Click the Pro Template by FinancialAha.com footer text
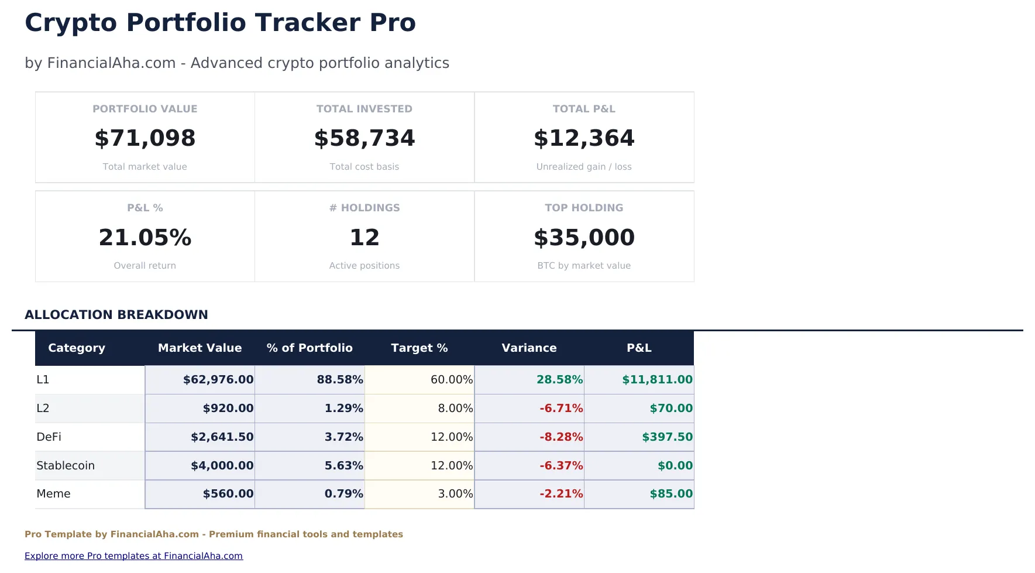 point(214,534)
